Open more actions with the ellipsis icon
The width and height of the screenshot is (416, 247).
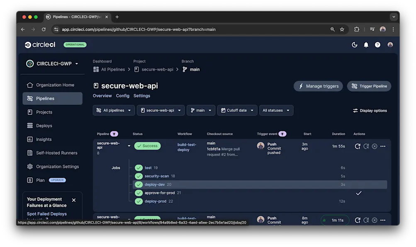[x=382, y=146]
